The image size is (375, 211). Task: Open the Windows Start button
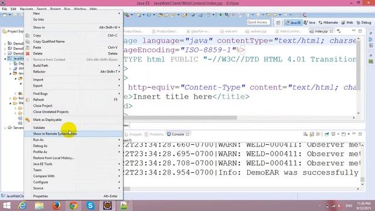(6, 206)
